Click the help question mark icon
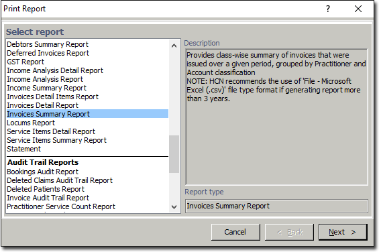The width and height of the screenshot is (379, 252). 328,9
